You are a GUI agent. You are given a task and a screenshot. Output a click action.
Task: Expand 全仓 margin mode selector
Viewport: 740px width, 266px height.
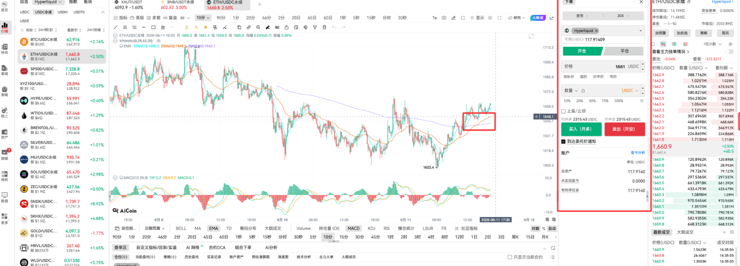click(x=582, y=16)
